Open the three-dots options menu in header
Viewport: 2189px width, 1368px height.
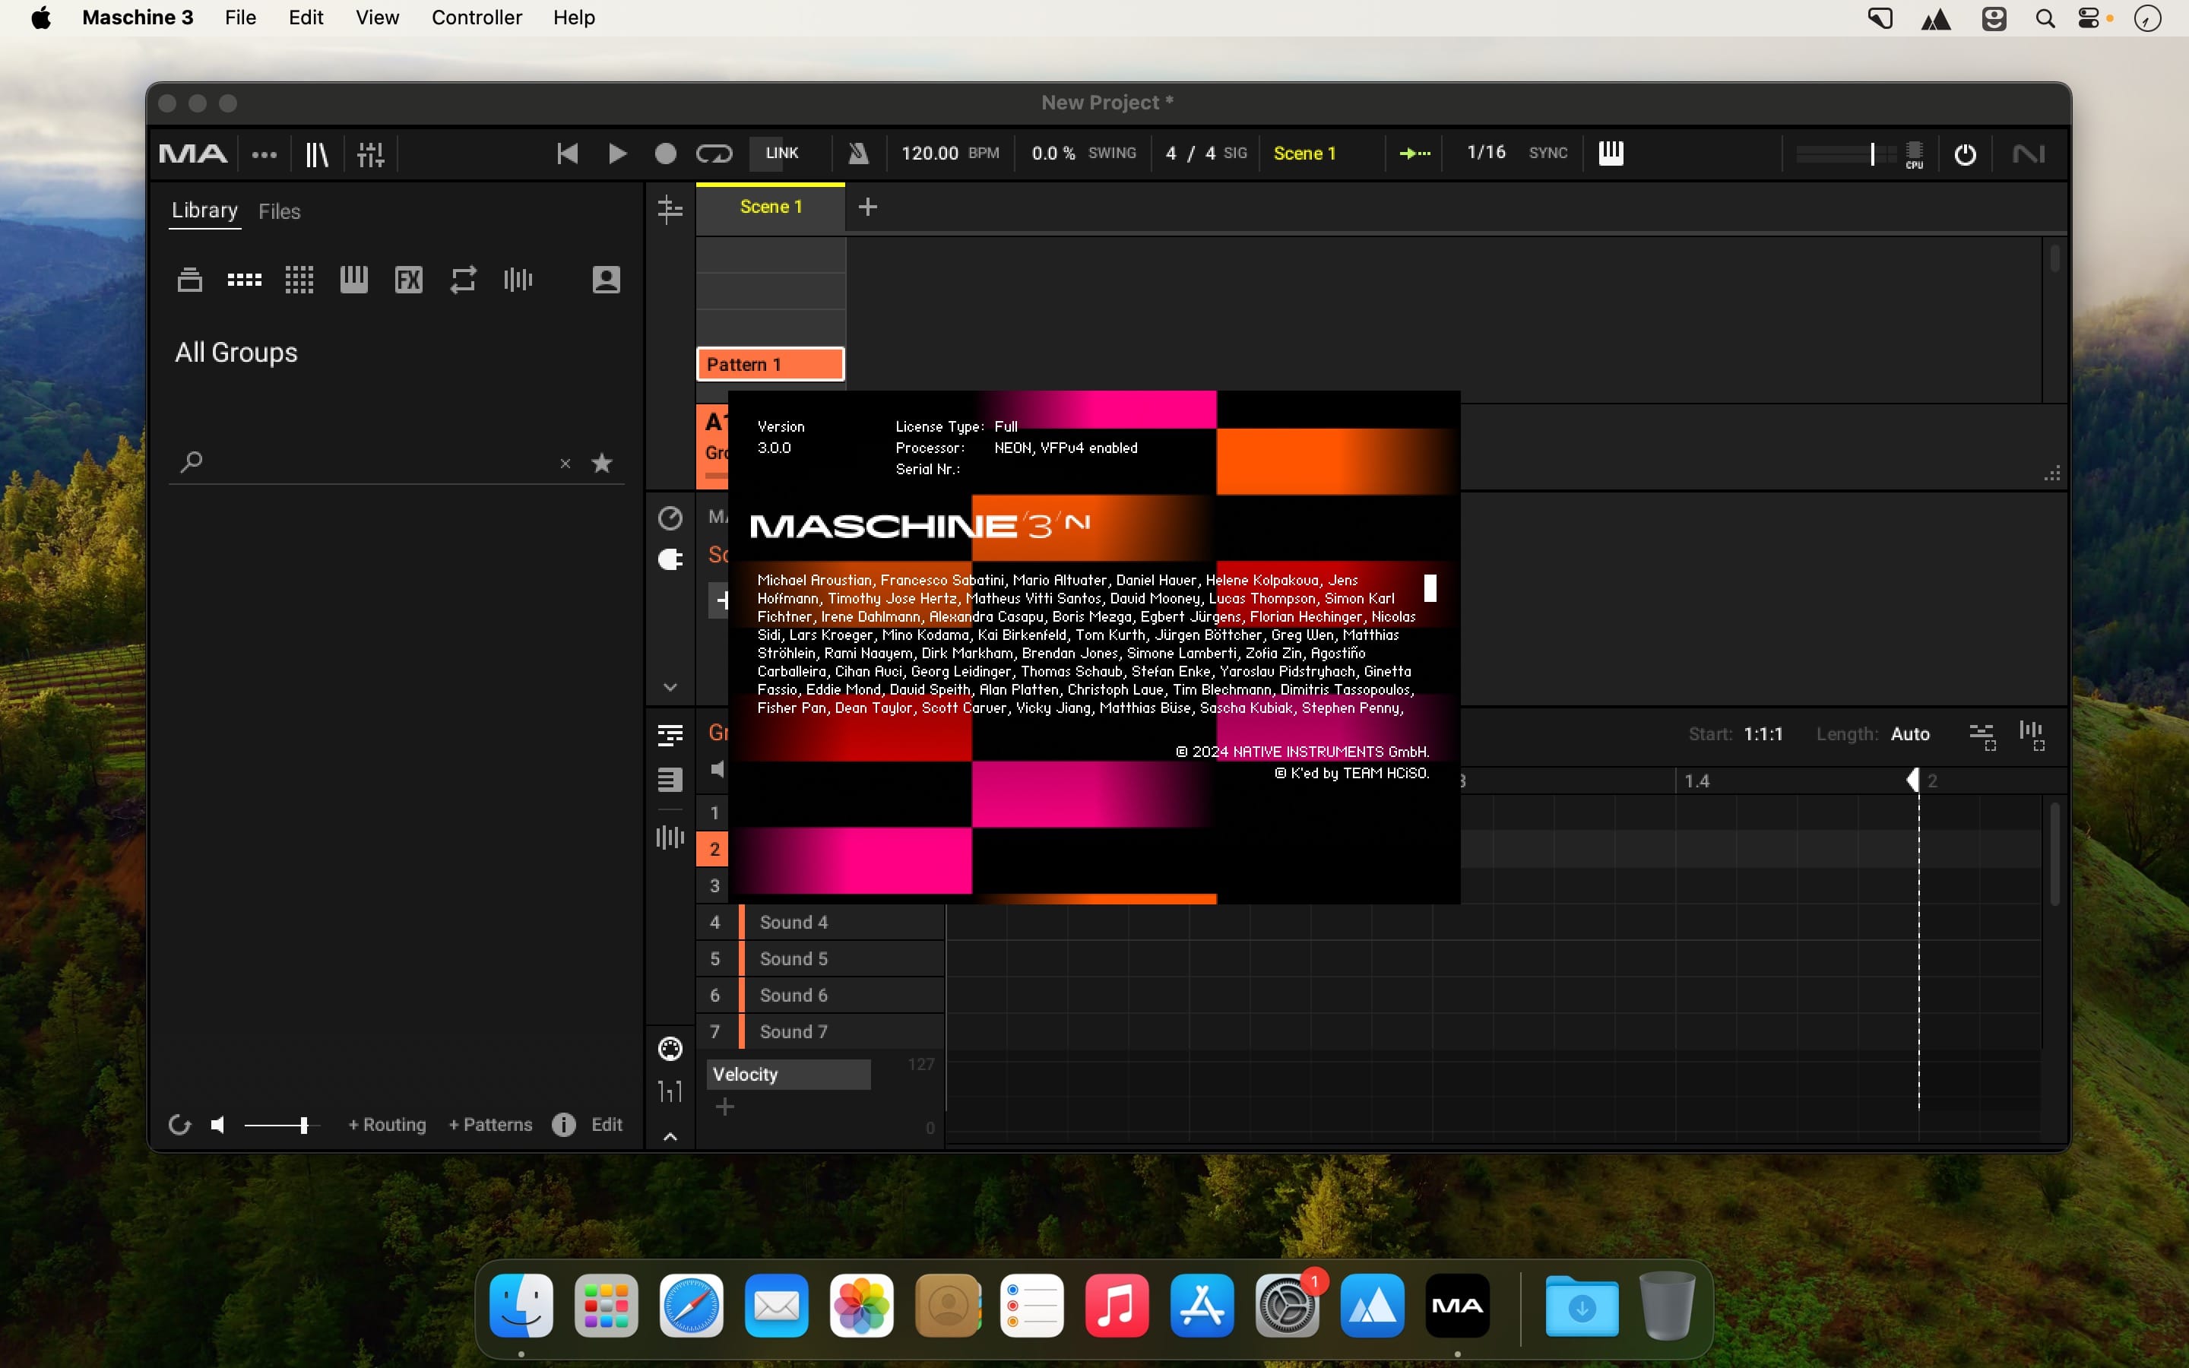coord(265,155)
